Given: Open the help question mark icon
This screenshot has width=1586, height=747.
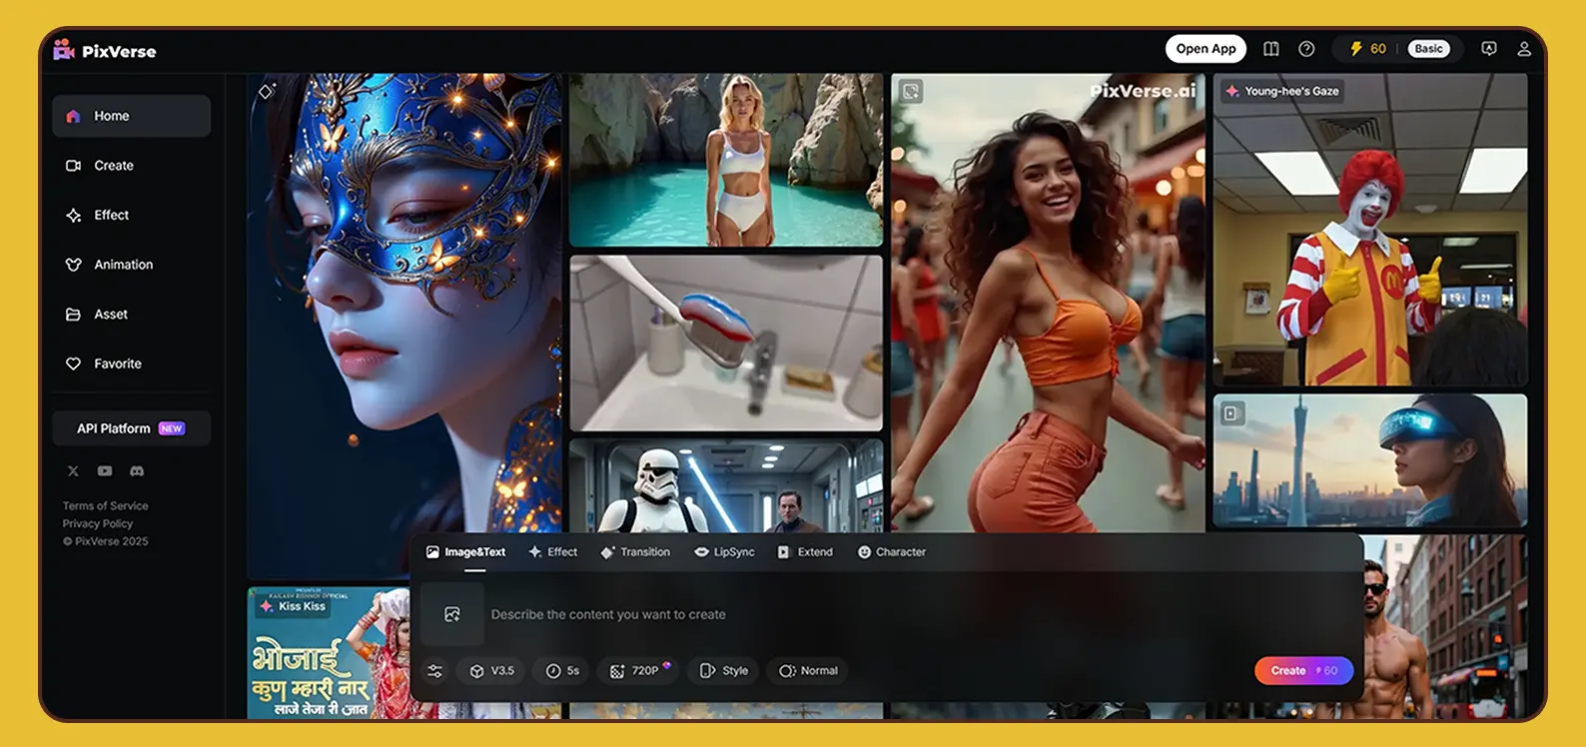Looking at the screenshot, I should tap(1306, 49).
